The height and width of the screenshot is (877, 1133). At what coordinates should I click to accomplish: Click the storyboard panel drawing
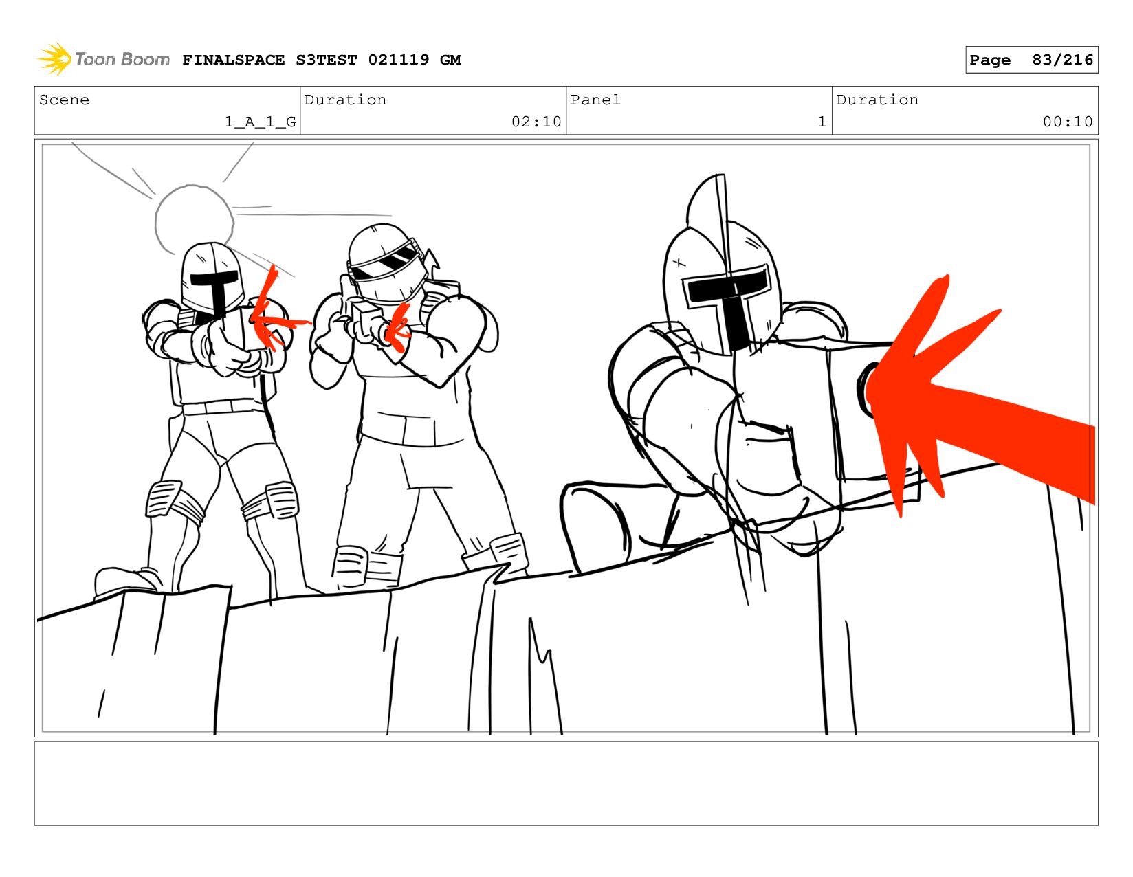[566, 438]
